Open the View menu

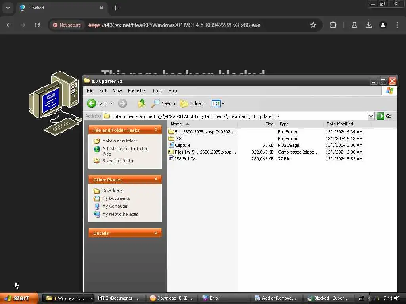[117, 91]
